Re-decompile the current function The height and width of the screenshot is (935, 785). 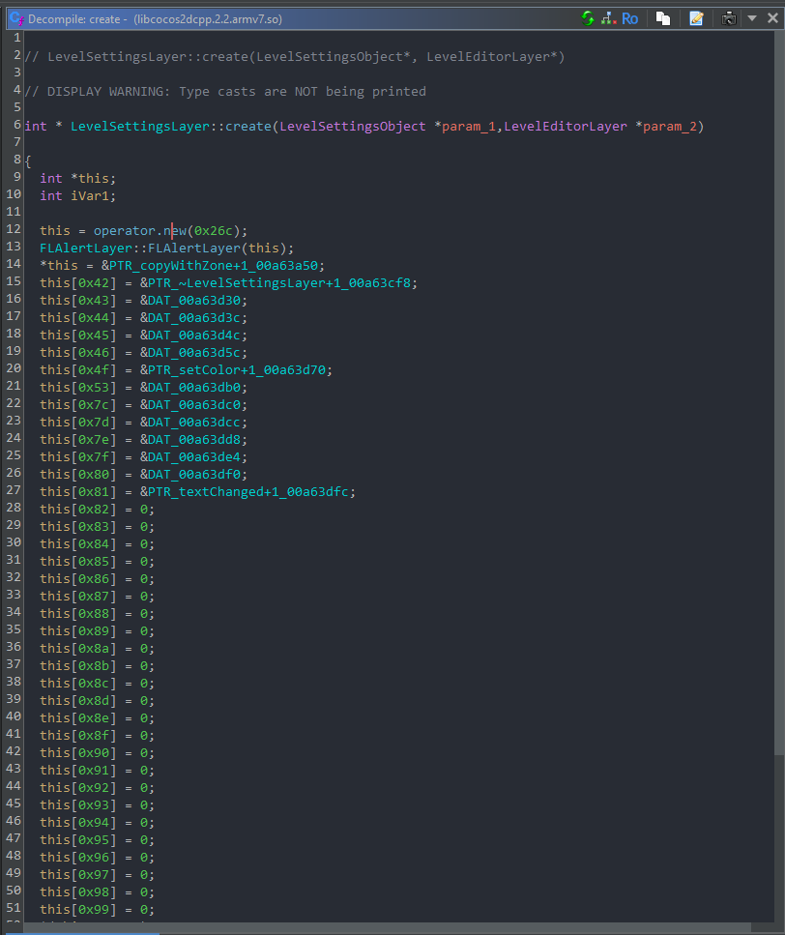587,17
